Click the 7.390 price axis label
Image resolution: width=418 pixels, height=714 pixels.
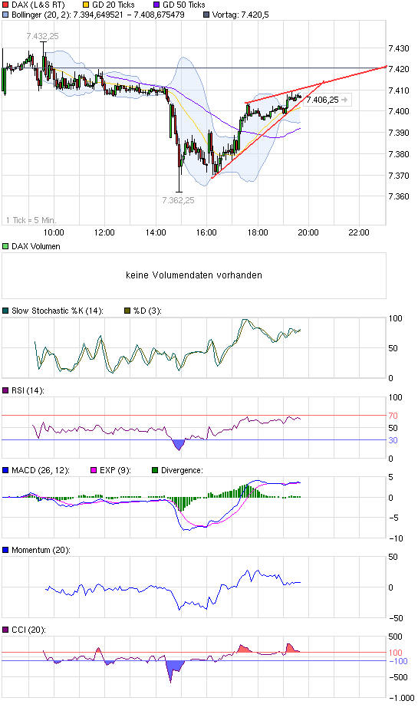click(398, 133)
